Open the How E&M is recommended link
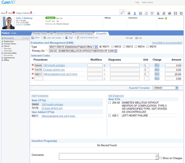The image size is (185, 163). pyautogui.click(x=167, y=43)
